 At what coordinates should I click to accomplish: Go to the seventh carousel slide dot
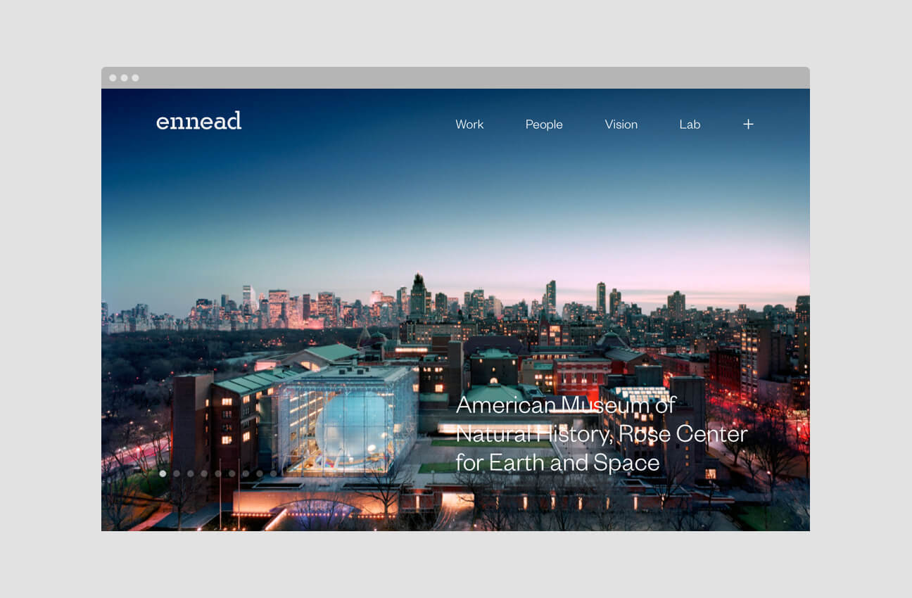(246, 473)
